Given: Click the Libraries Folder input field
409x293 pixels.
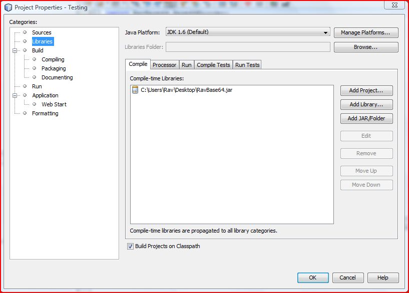Looking at the screenshot, I should tap(248, 47).
